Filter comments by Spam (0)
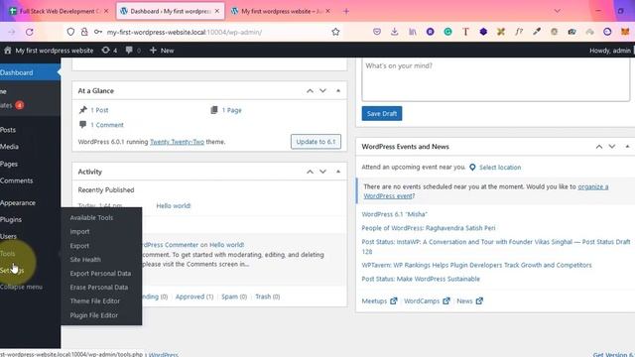Screen dimensions: 635x357 234,297
